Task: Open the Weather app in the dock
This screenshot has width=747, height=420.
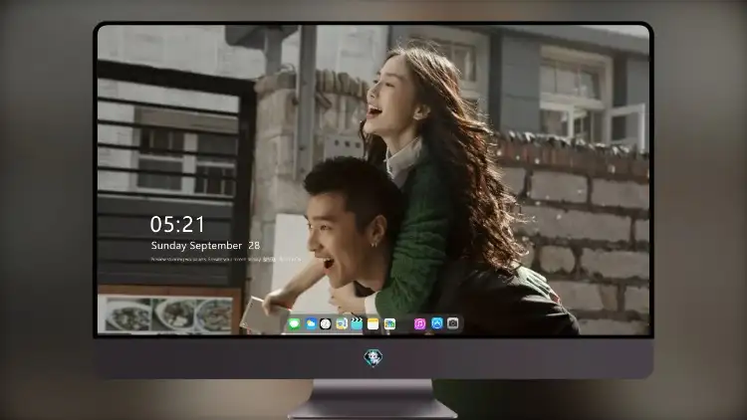Action: [311, 323]
